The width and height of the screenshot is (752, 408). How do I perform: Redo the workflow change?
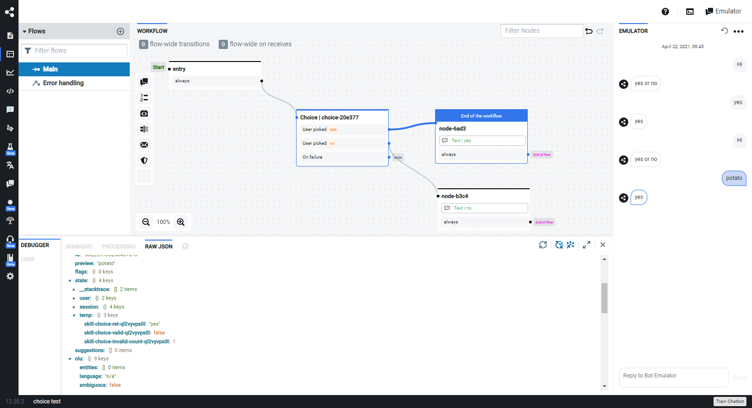click(x=600, y=31)
